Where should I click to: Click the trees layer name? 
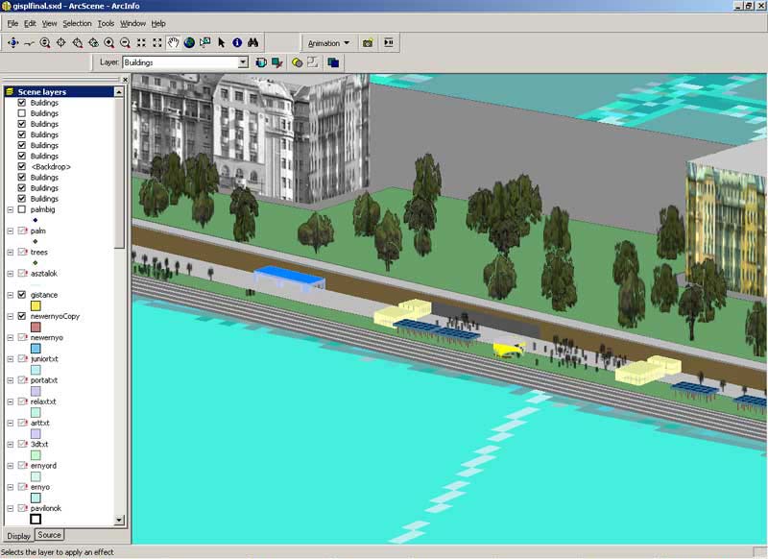(39, 253)
